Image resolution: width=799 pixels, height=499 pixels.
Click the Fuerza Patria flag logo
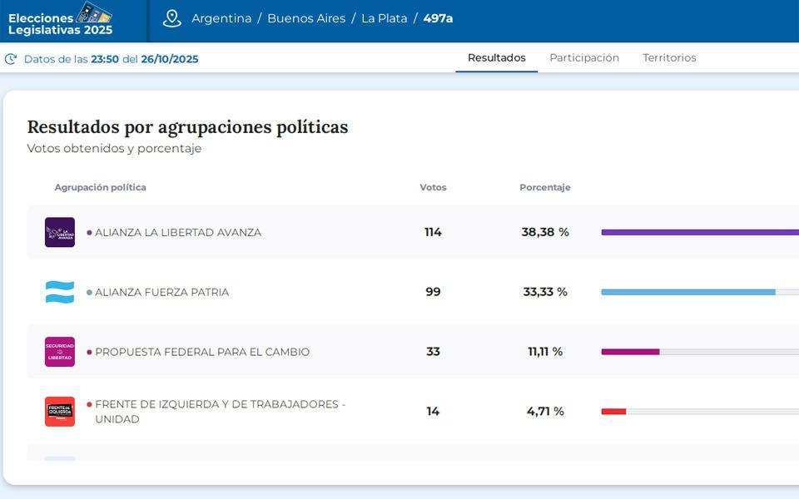[60, 292]
